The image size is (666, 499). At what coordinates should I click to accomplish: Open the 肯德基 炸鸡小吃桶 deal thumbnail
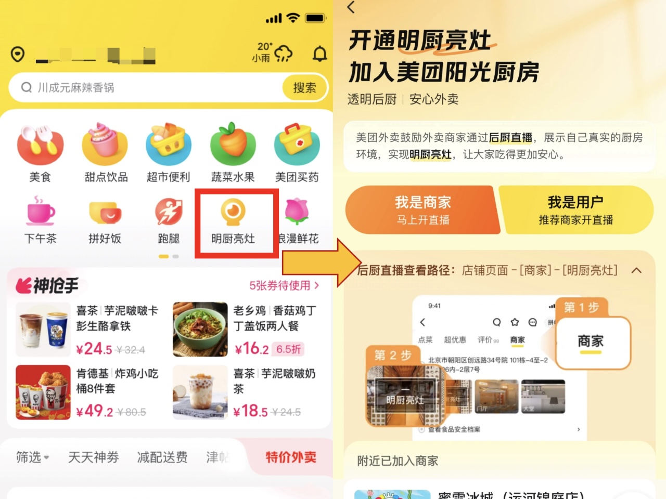[43, 392]
